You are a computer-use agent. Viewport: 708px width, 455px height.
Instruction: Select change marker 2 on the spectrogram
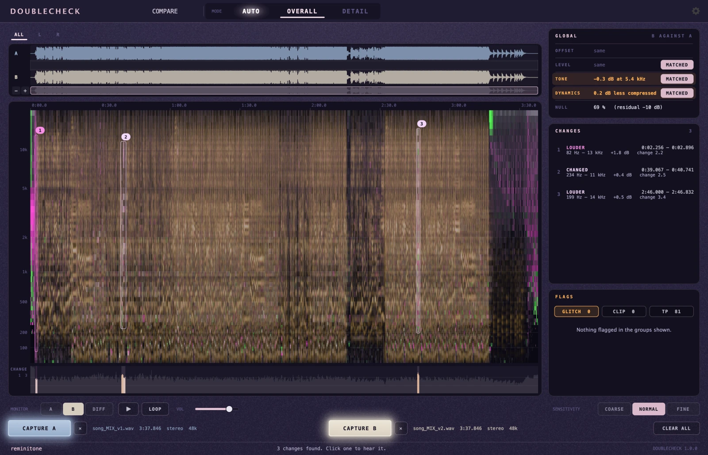[x=126, y=137]
